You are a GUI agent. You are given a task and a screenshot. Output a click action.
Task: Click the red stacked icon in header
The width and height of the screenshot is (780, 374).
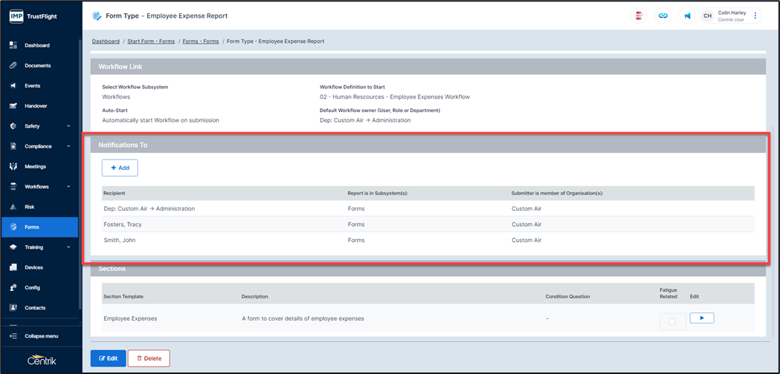click(x=639, y=16)
